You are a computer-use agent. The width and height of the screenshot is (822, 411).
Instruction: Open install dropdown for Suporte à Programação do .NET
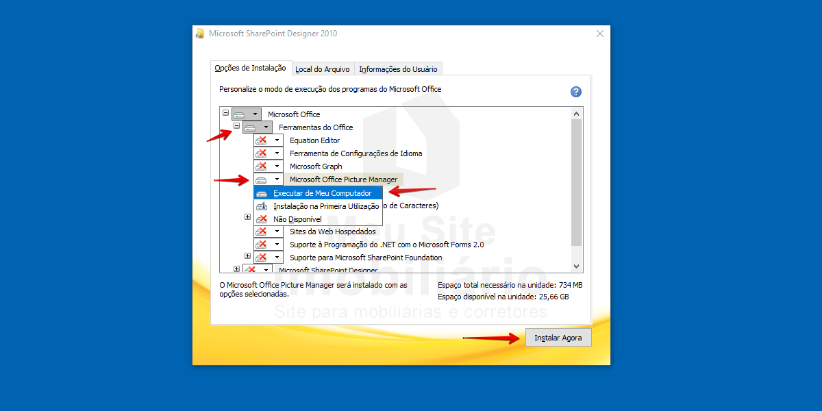[277, 245]
